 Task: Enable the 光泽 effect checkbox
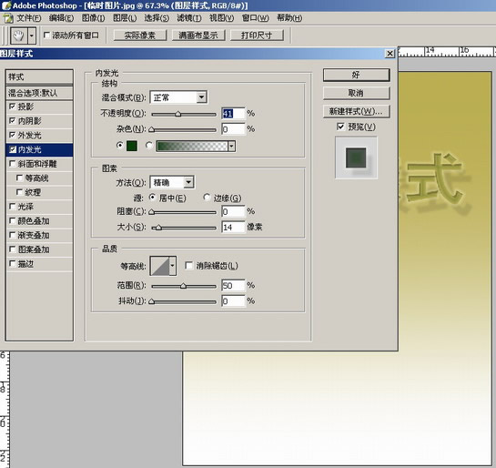coord(13,207)
